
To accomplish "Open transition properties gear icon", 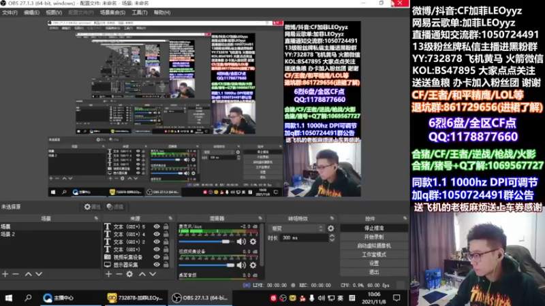I will coord(331,228).
